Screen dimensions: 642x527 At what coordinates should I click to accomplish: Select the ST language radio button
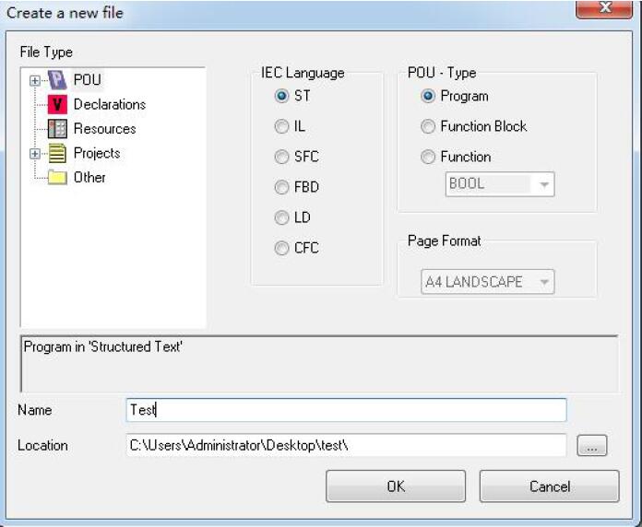(281, 97)
